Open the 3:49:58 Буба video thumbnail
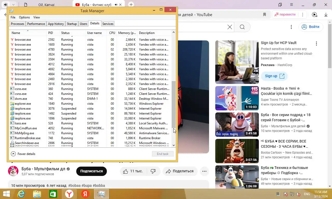The height and width of the screenshot is (199, 332). 237,125
